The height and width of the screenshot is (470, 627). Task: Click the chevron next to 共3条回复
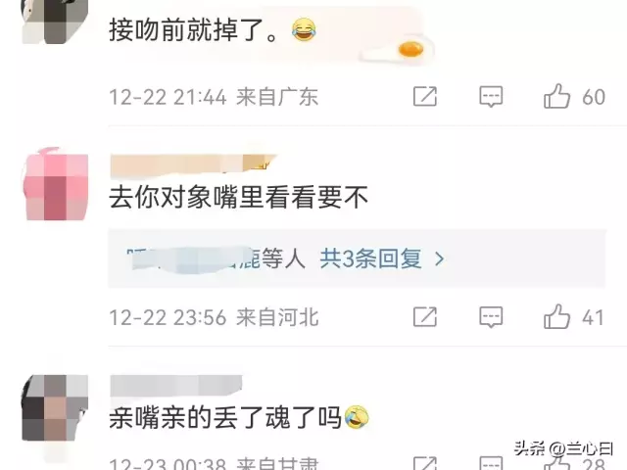pyautogui.click(x=440, y=258)
